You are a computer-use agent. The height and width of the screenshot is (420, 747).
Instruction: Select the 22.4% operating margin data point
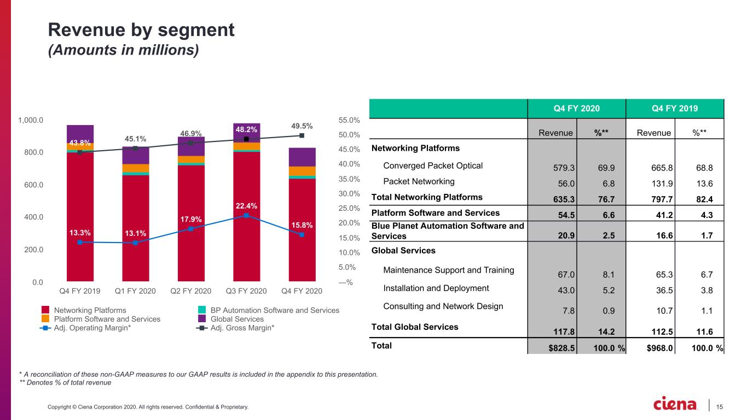coord(246,215)
